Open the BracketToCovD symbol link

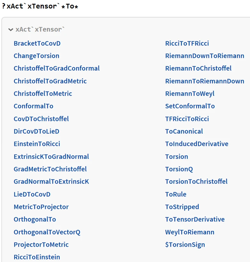point(37,44)
